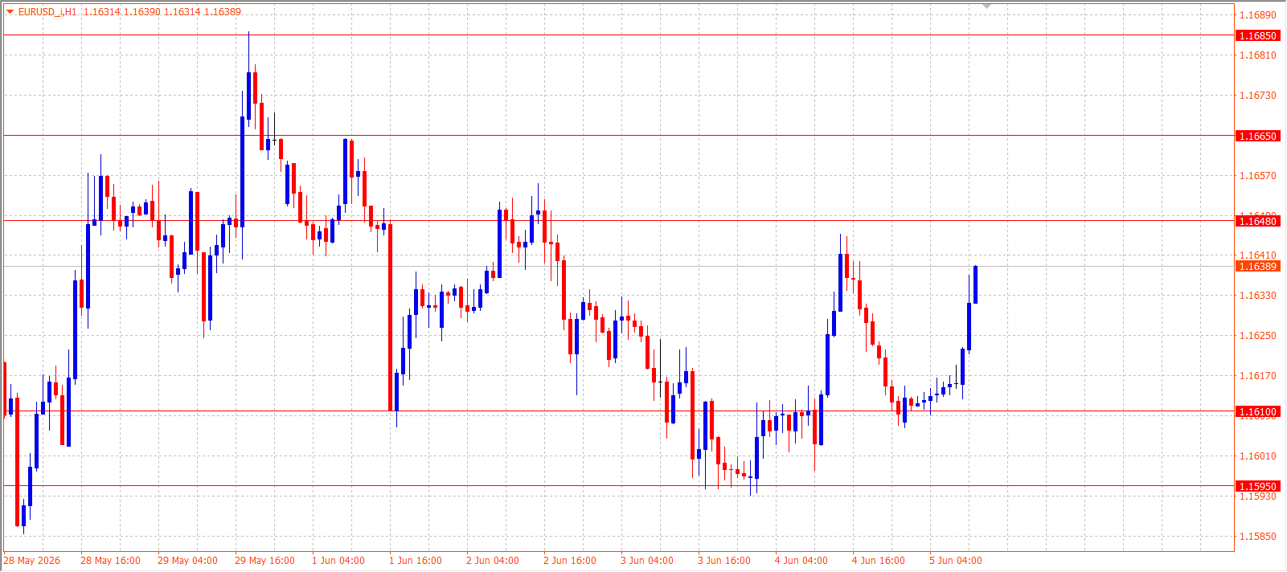The width and height of the screenshot is (1287, 572).
Task: Click the '29 May 16:00' time label
Action: click(x=264, y=561)
